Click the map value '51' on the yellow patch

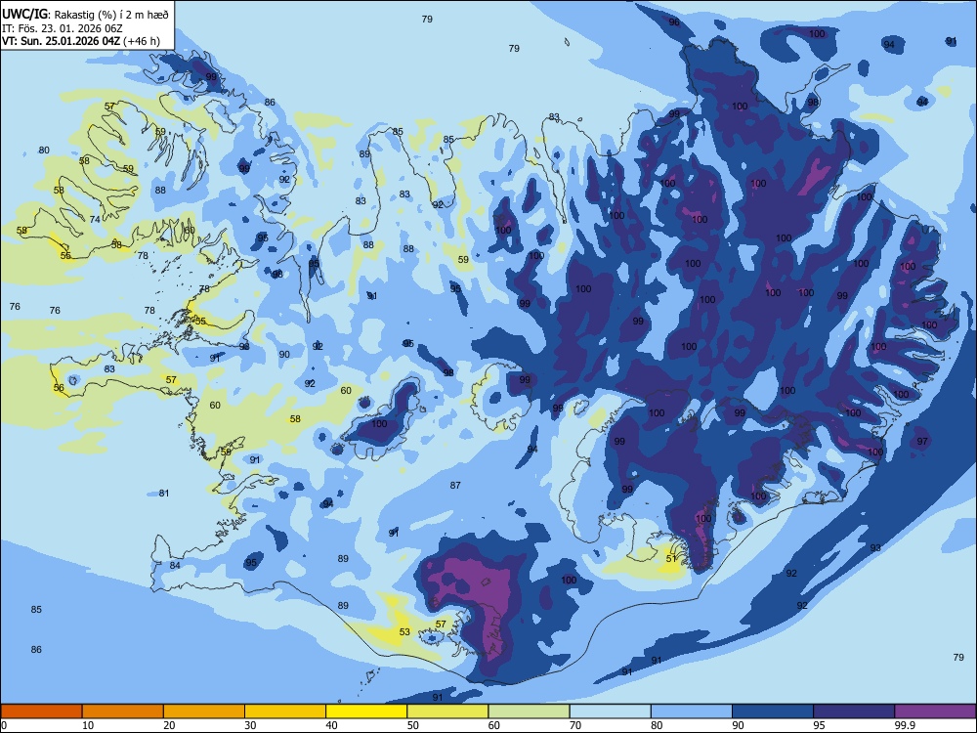671,558
